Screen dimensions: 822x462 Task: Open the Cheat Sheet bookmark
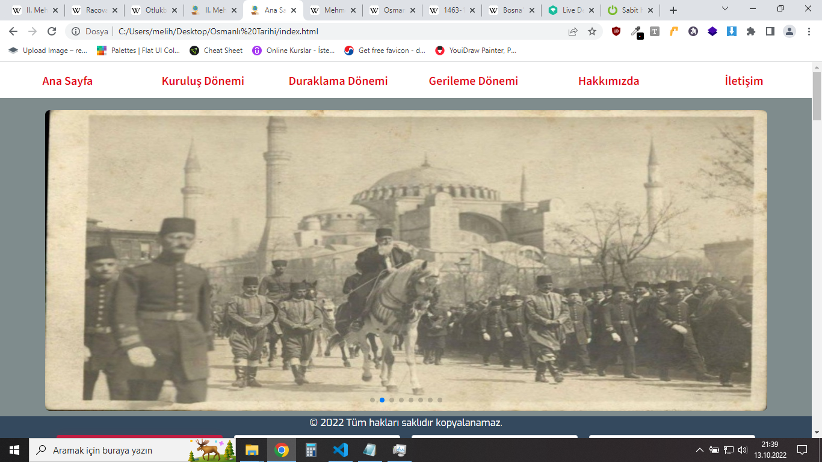[217, 51]
